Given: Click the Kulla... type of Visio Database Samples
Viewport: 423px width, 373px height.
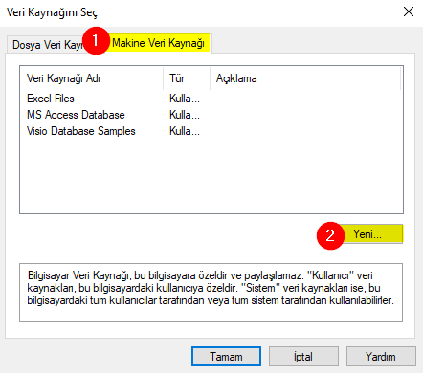Looking at the screenshot, I should [x=185, y=131].
